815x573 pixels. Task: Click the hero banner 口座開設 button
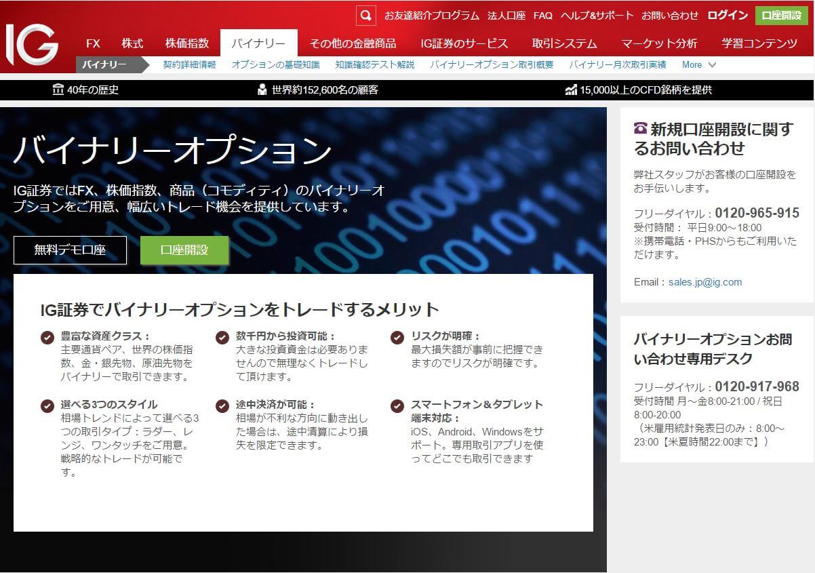click(x=184, y=250)
